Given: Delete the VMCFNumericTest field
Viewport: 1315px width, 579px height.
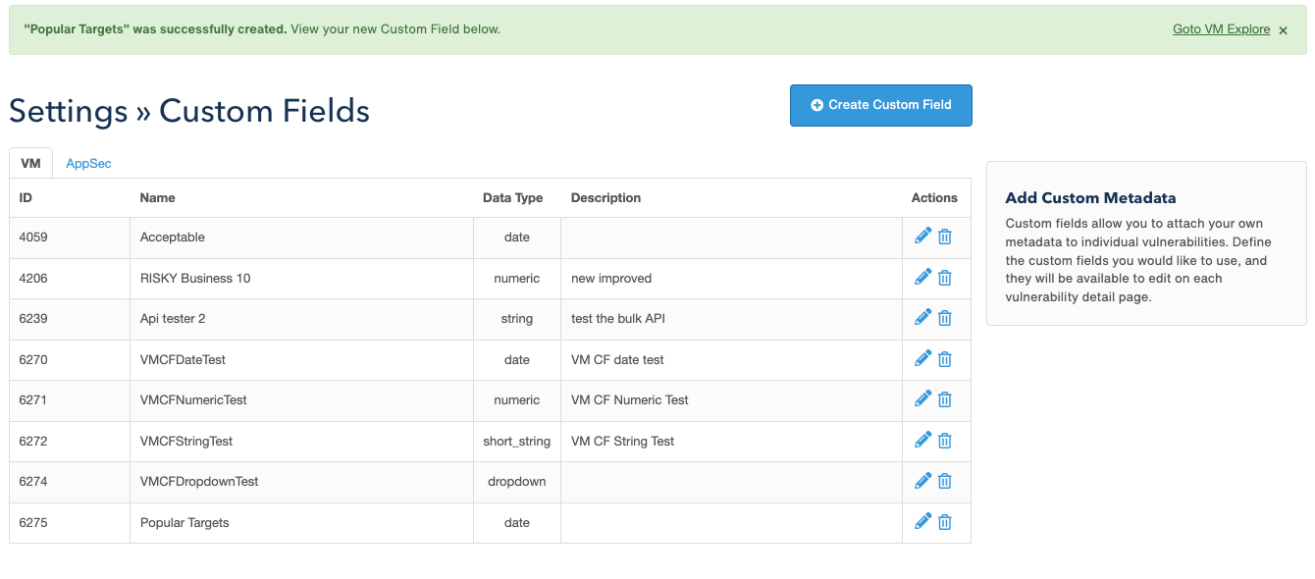Looking at the screenshot, I should point(944,398).
